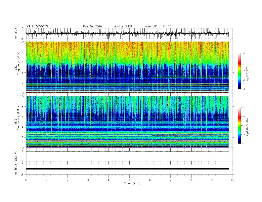This screenshot has width=262, height=202.
Task: Click time axis tick label "5"
Action: 129,180
